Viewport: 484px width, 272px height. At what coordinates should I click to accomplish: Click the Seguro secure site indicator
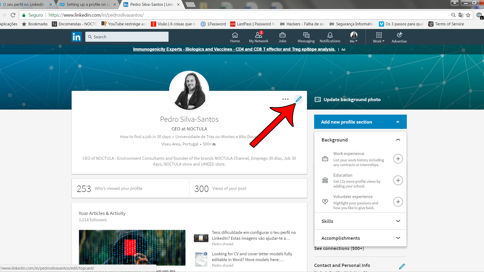[33, 15]
